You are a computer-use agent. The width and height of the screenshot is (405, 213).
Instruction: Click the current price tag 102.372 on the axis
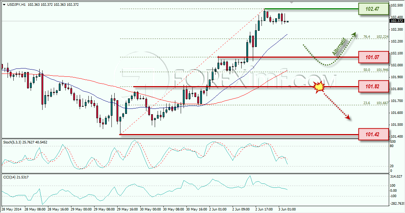click(397, 21)
